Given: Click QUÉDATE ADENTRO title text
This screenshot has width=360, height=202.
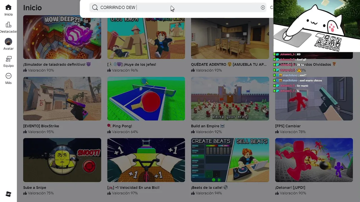Looking at the screenshot, I should [229, 65].
